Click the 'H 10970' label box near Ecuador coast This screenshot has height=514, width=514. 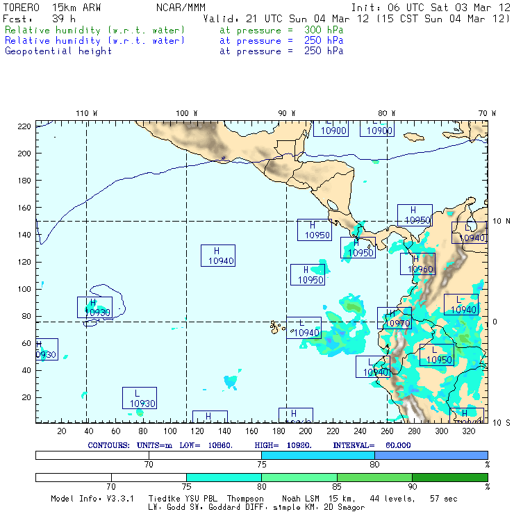tap(395, 318)
